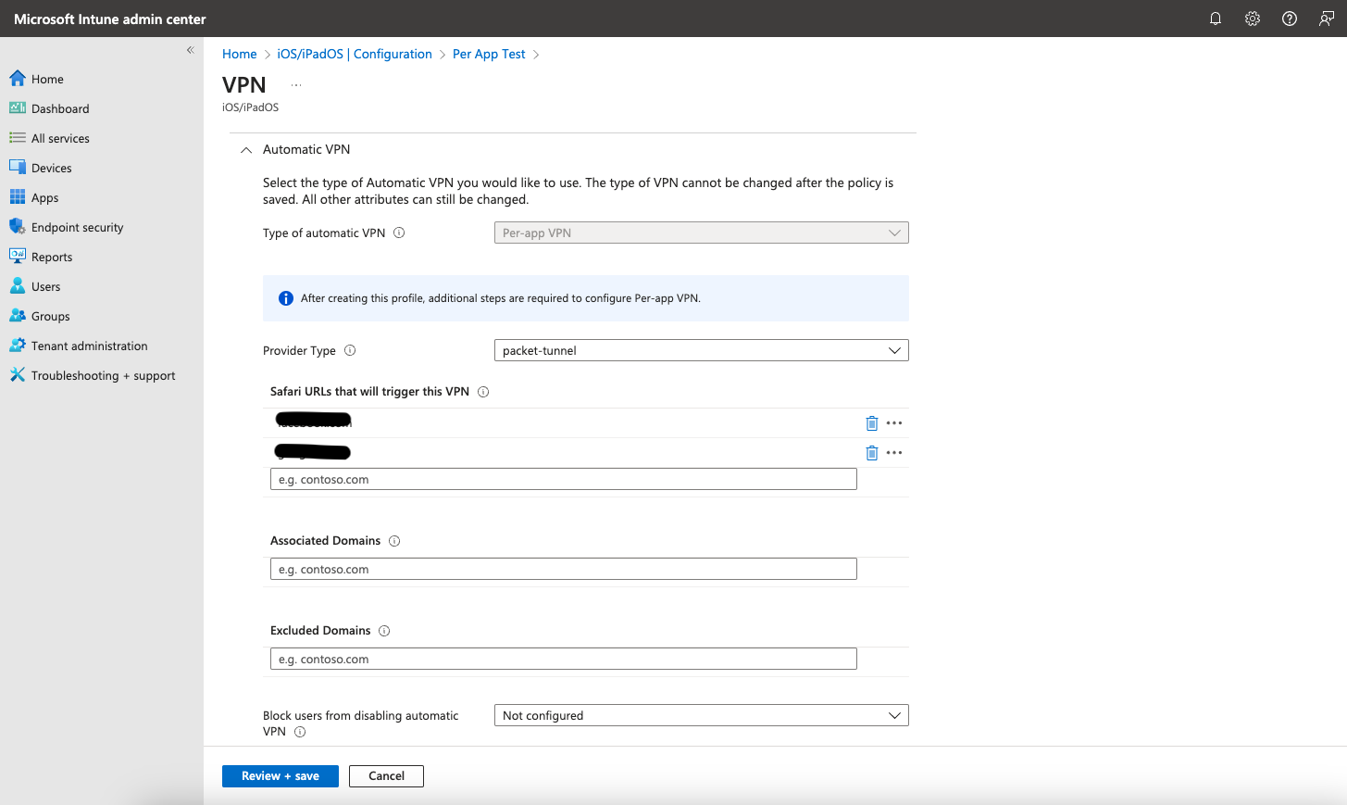The width and height of the screenshot is (1347, 805).
Task: Open Troubleshooting + support in sidebar
Action: point(103,376)
